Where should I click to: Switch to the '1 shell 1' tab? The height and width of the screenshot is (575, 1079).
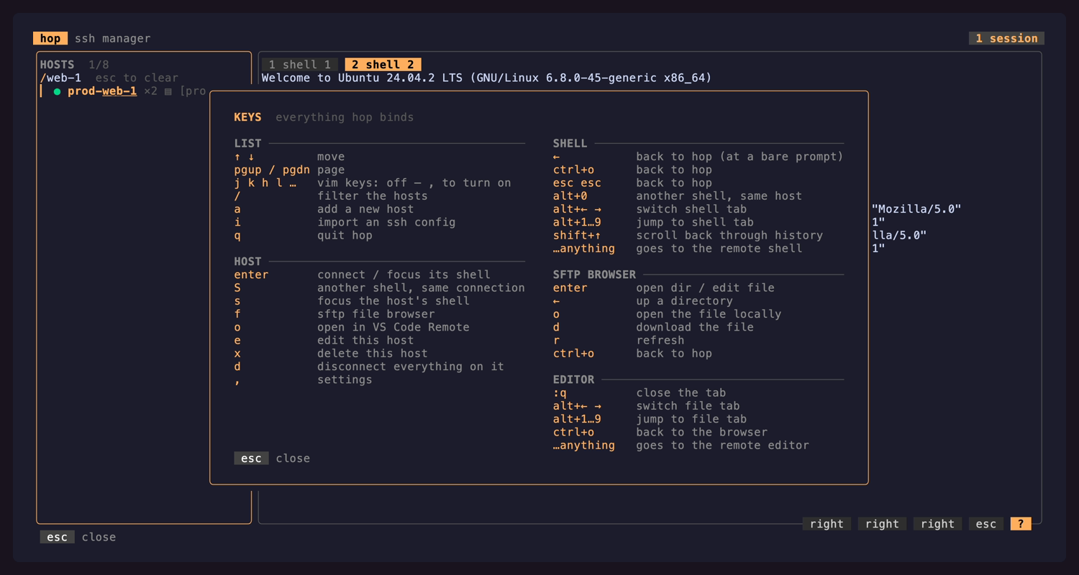pyautogui.click(x=300, y=65)
